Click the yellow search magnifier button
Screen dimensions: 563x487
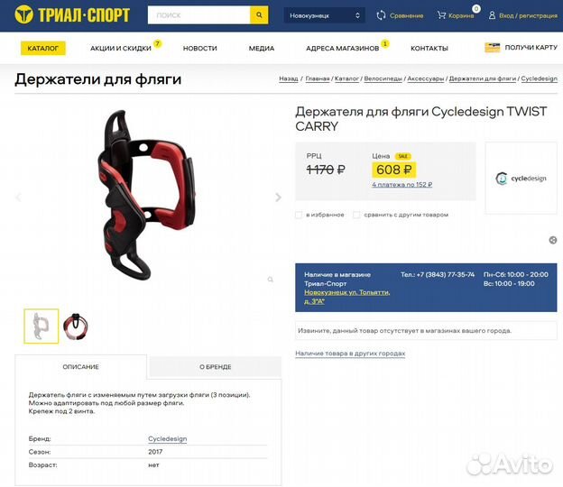pos(259,15)
